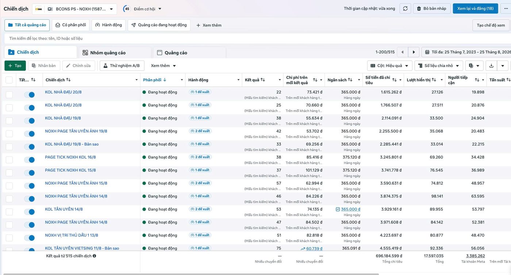Screen dimensions: 511x275
Task: Open 1 đề xuất badge for PAGE TICK NOXH KOL 15/8
Action: pyautogui.click(x=200, y=170)
